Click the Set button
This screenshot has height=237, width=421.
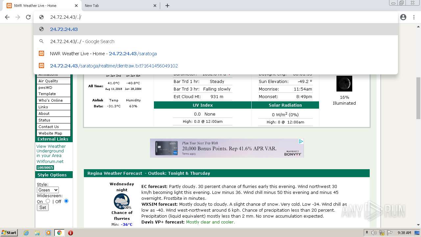click(43, 207)
